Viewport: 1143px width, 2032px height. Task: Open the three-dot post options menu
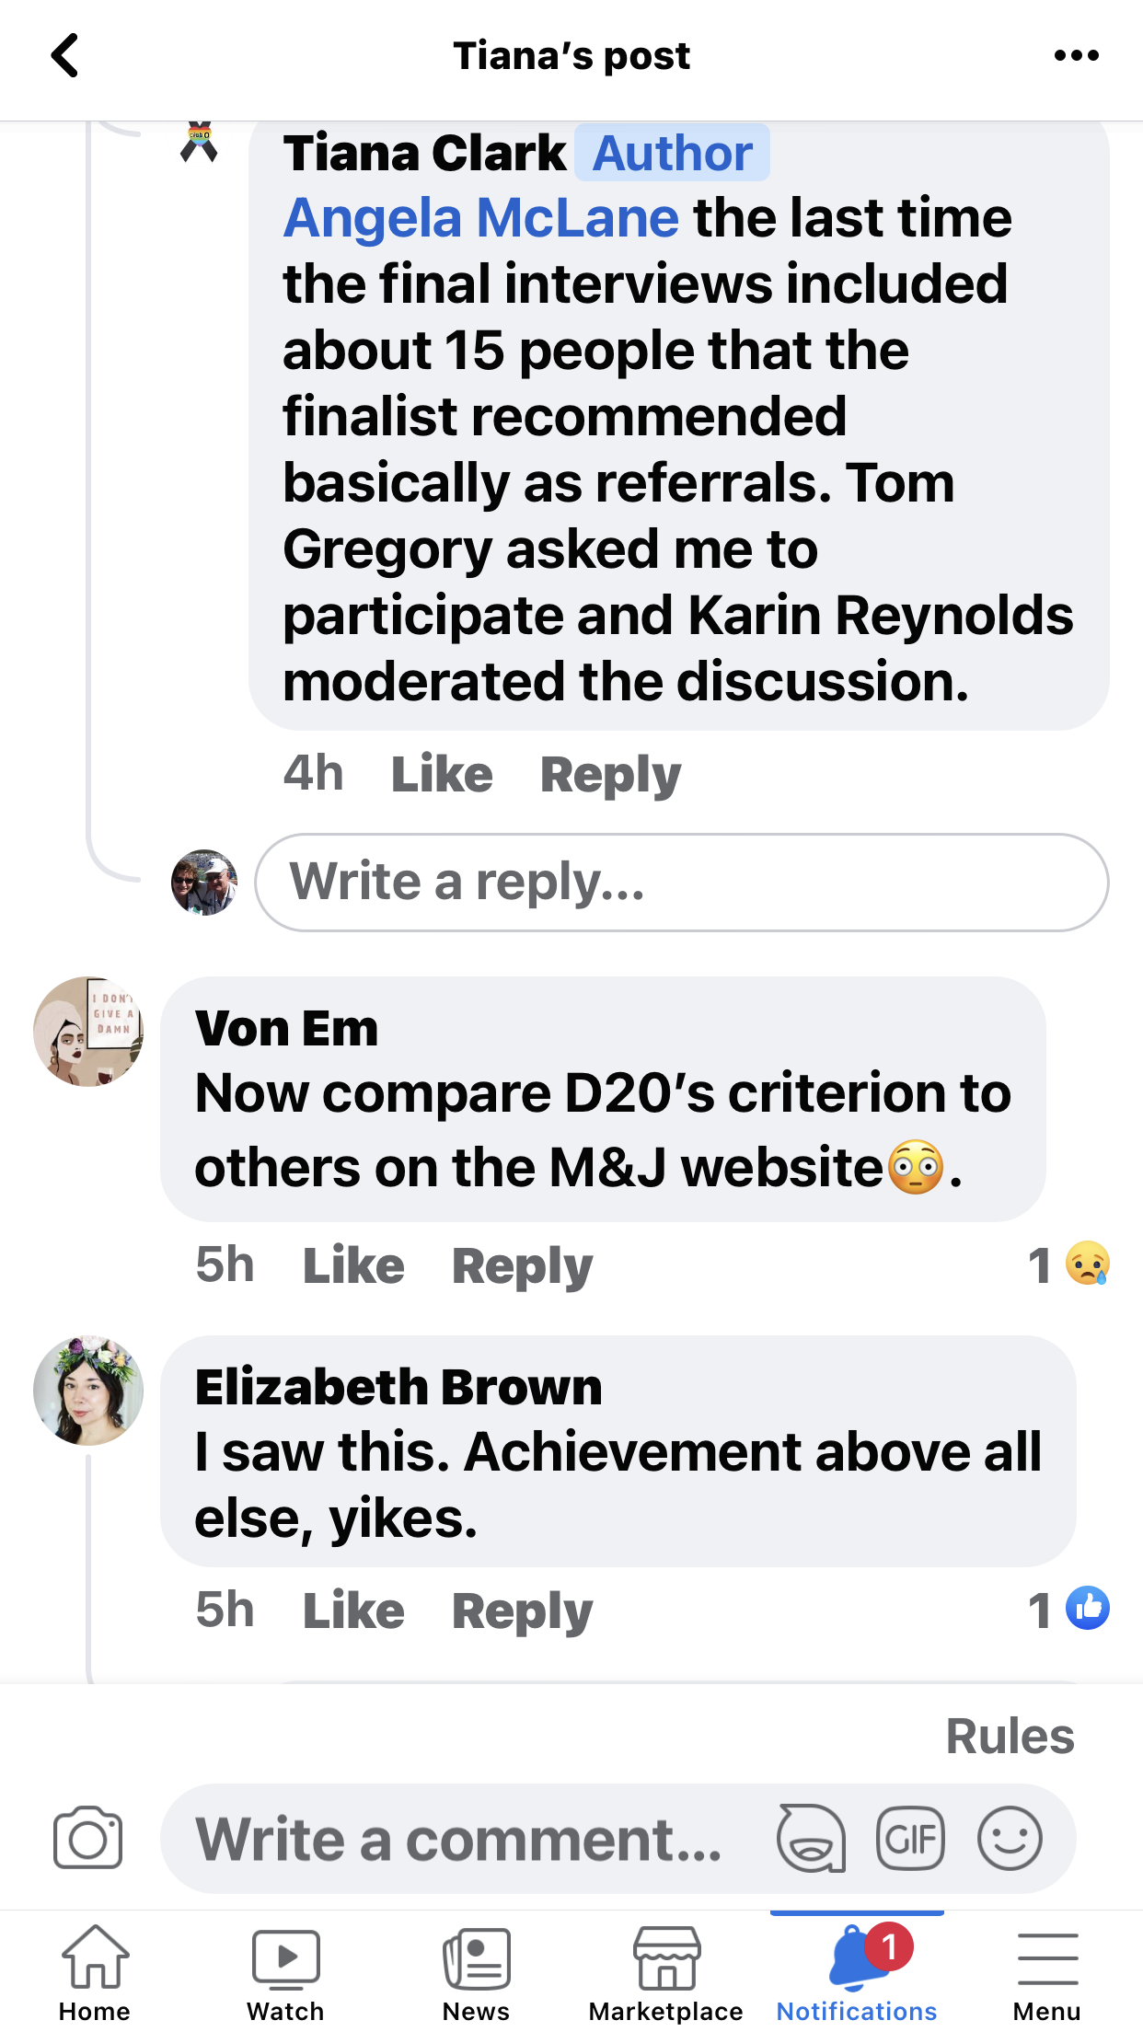pos(1076,56)
